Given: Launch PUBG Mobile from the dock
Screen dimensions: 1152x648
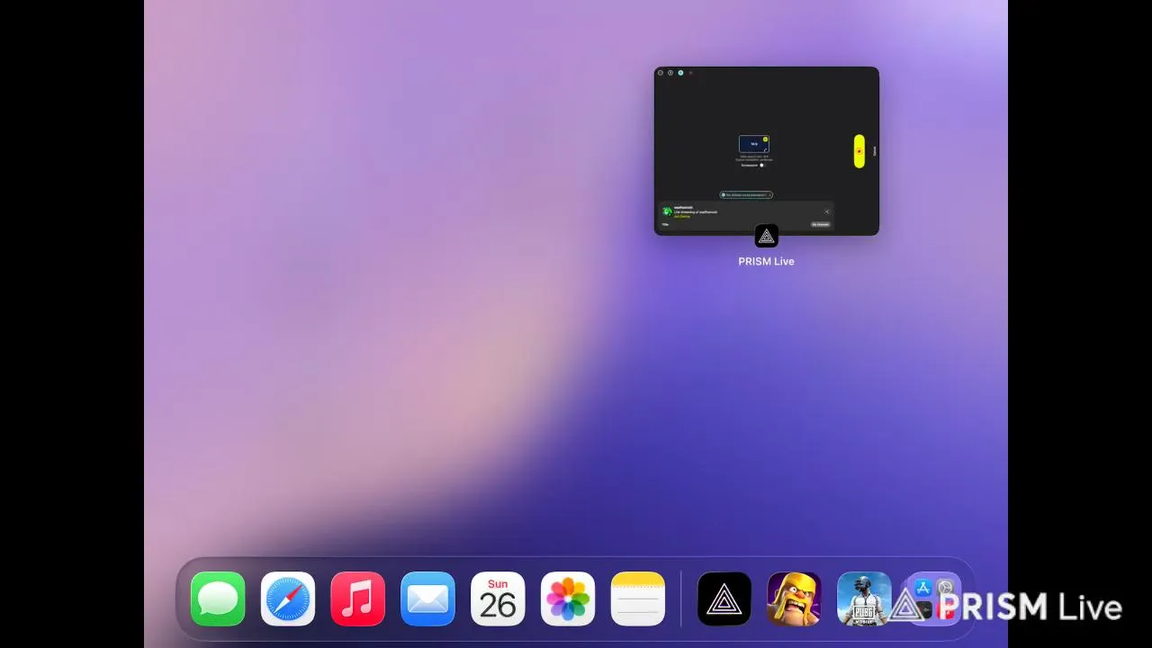Looking at the screenshot, I should [864, 598].
